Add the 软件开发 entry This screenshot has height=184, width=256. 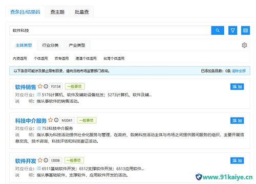pyautogui.click(x=237, y=160)
